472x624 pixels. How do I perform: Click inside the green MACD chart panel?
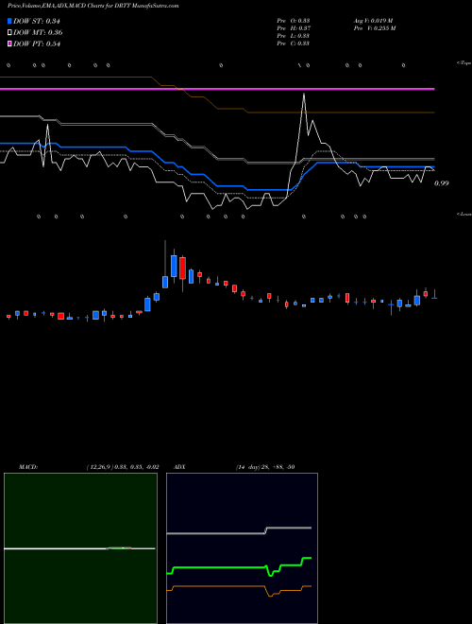click(80, 548)
